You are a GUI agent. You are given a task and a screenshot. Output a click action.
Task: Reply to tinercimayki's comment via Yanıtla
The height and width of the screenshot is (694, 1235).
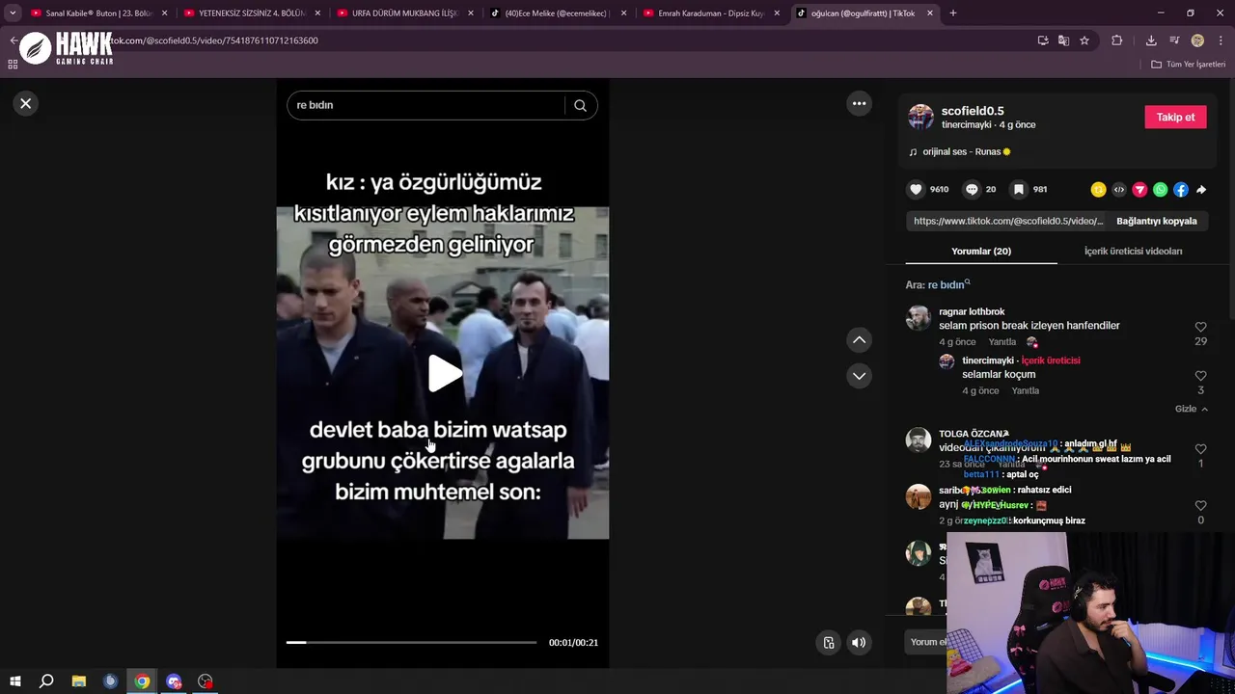point(1025,390)
